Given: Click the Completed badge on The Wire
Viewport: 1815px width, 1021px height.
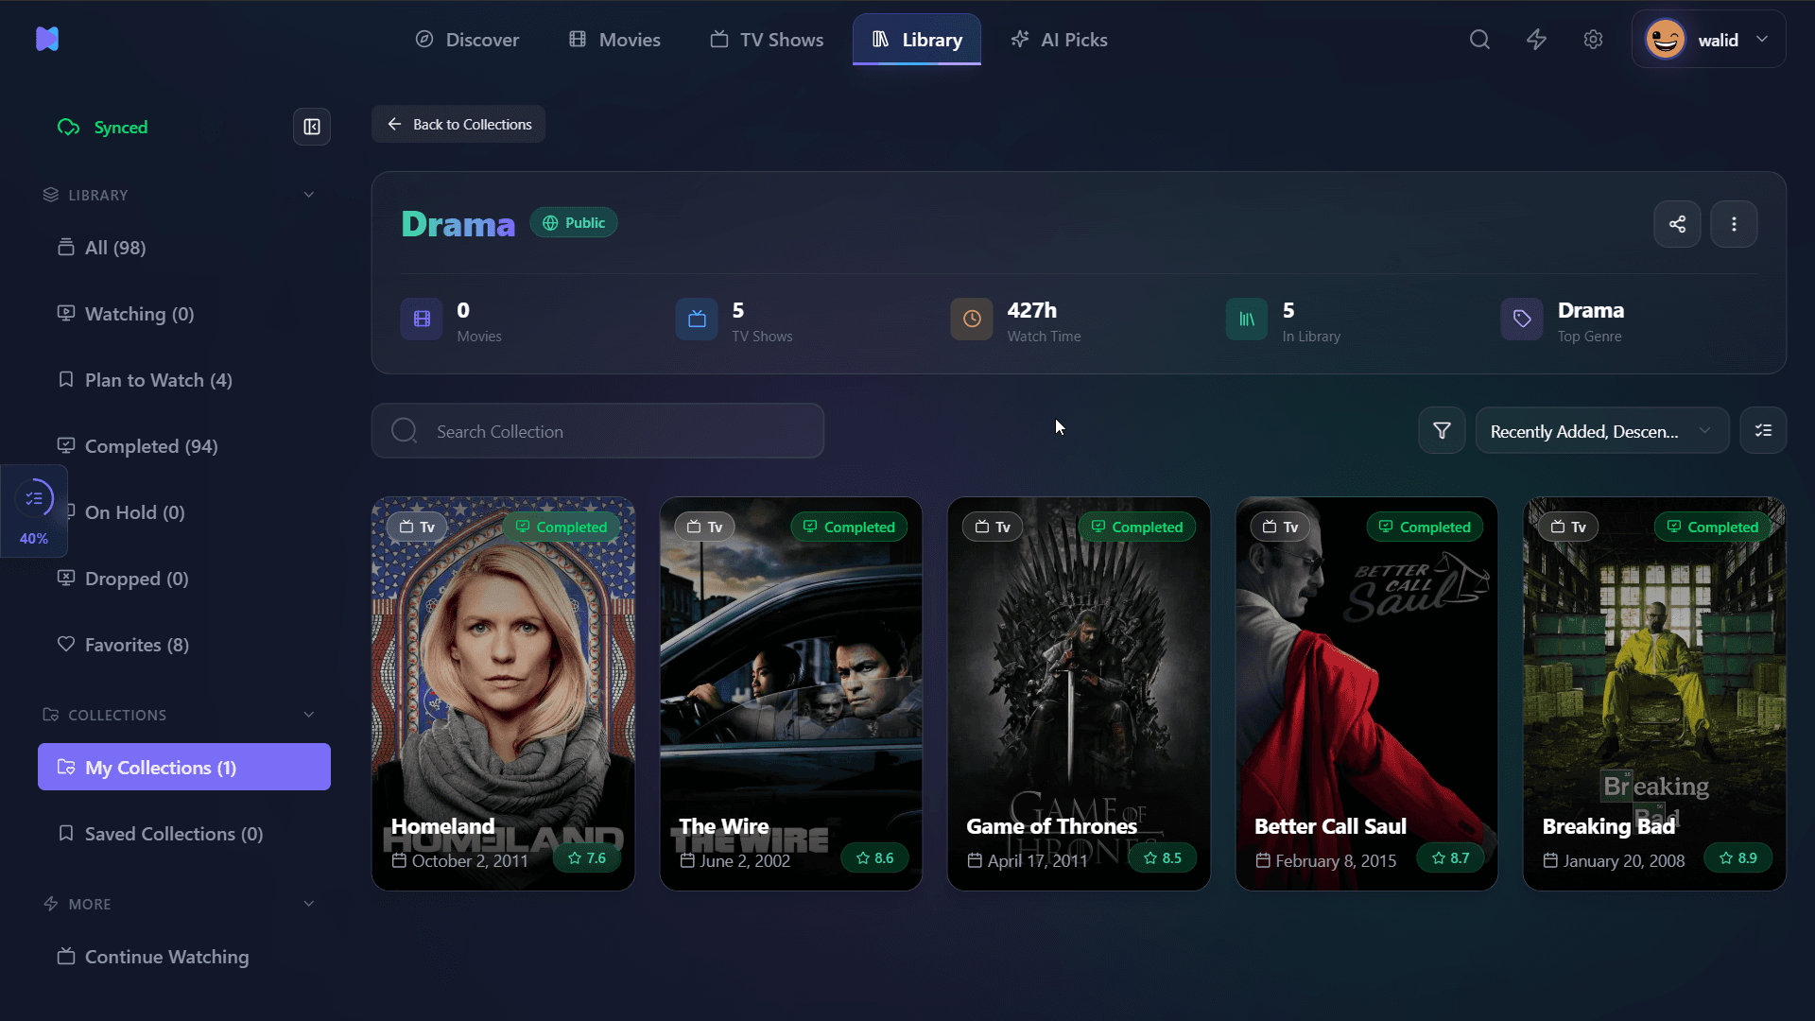Looking at the screenshot, I should point(849,527).
